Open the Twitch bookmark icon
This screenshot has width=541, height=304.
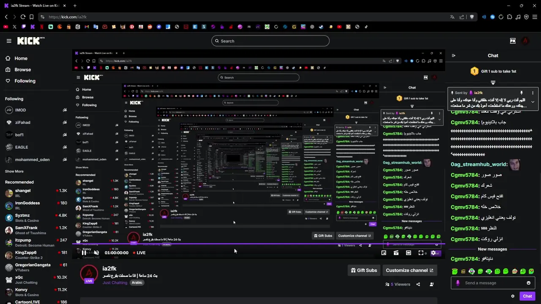tap(23, 27)
